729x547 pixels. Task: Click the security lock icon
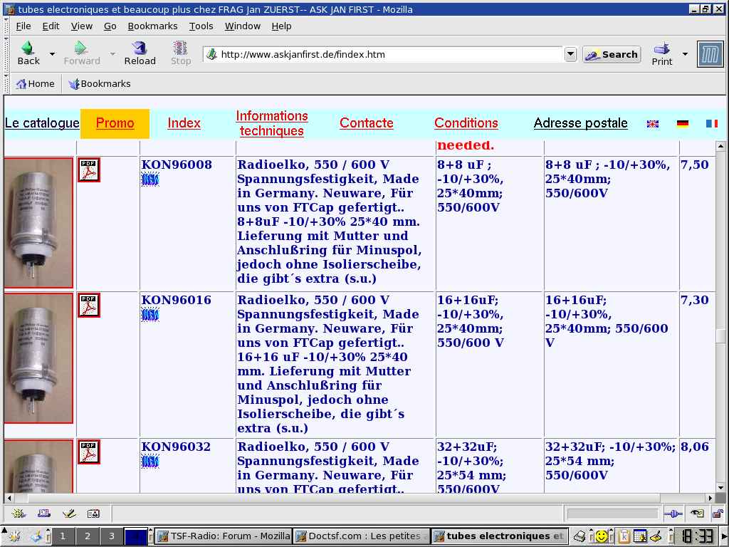(x=718, y=514)
